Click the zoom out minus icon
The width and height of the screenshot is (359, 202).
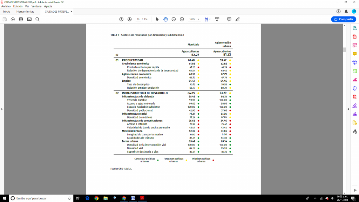pos(174,19)
